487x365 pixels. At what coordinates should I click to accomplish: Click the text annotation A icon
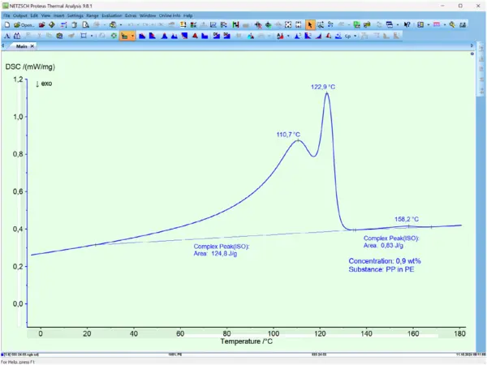click(x=7, y=36)
